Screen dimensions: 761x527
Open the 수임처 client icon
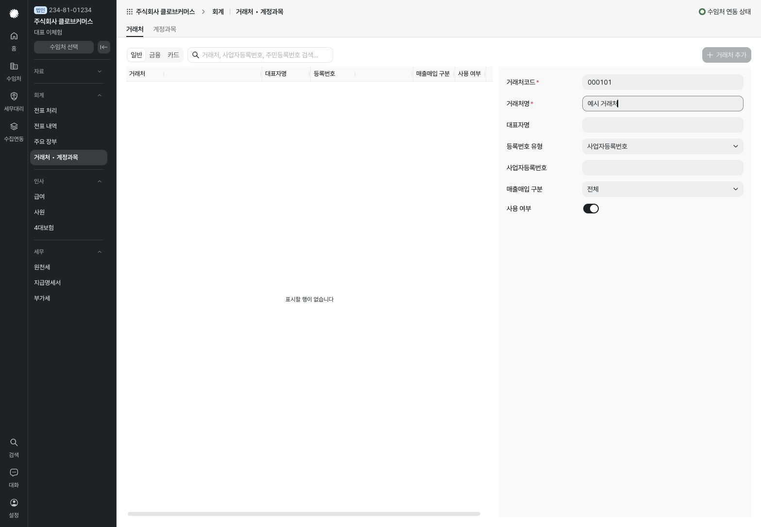[x=14, y=66]
